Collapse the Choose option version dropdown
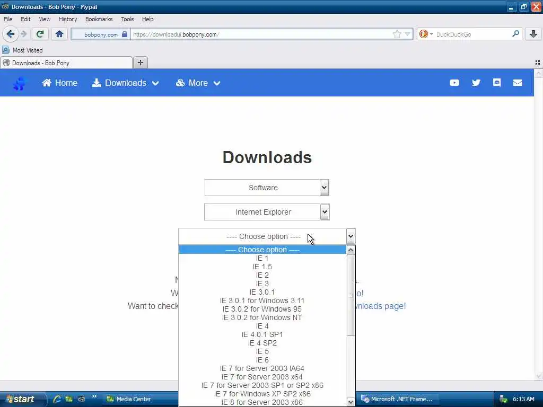543x407 pixels. (x=267, y=236)
